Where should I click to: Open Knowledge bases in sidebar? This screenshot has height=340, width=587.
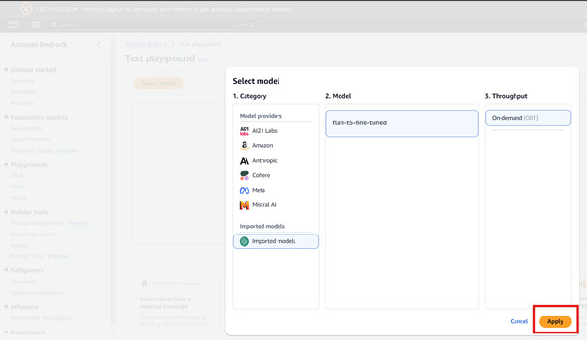[33, 235]
